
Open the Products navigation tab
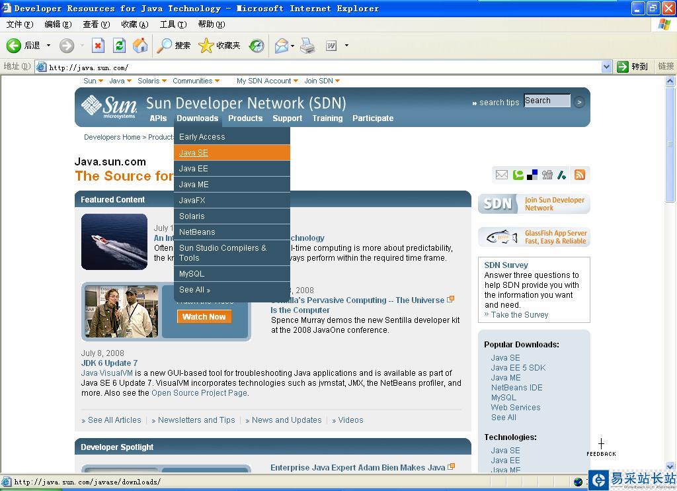tap(245, 118)
